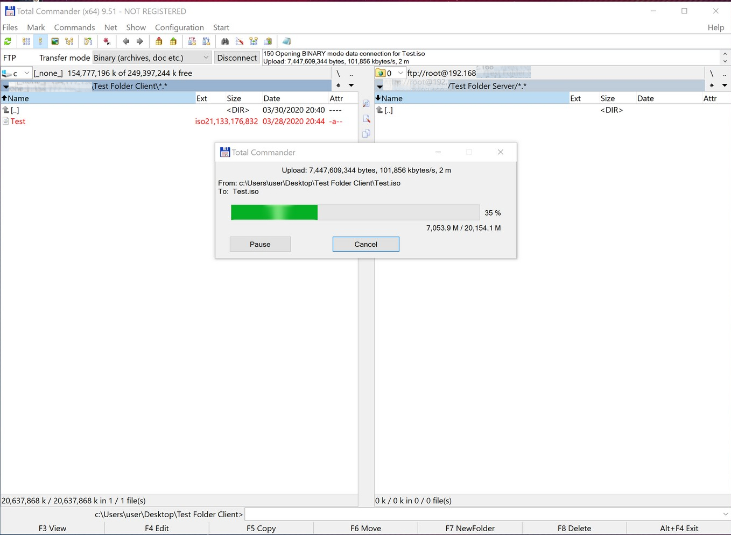The width and height of the screenshot is (731, 535).
Task: Select the Full details view icon
Action: click(40, 41)
